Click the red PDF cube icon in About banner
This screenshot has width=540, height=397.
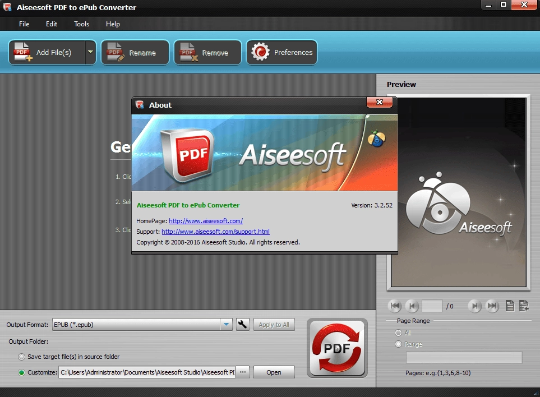(188, 155)
